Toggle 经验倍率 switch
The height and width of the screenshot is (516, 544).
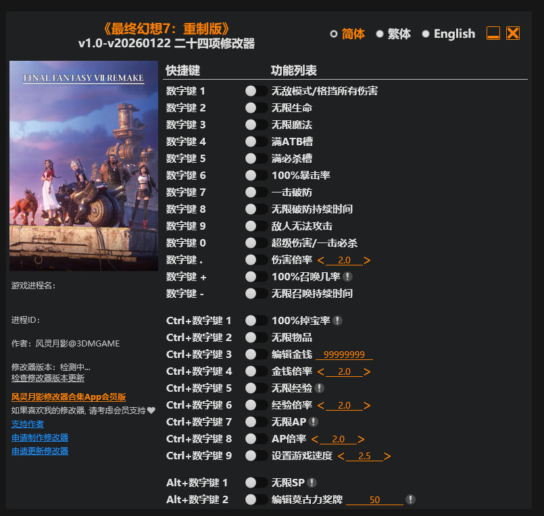pyautogui.click(x=256, y=405)
